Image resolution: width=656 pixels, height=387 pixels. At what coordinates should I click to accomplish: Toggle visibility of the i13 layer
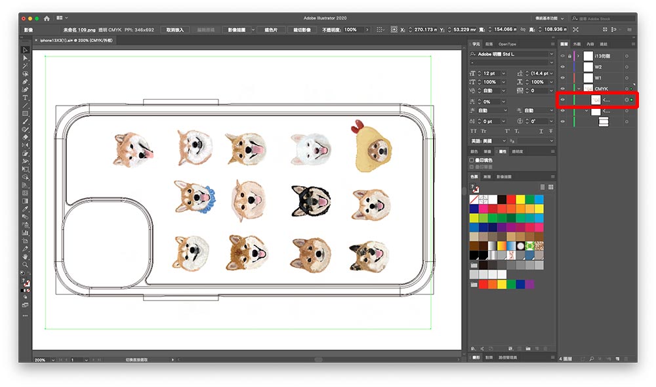click(x=562, y=56)
